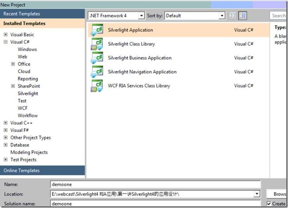Collapse the Visual C# node
The height and width of the screenshot is (208, 288).
(x=6, y=42)
